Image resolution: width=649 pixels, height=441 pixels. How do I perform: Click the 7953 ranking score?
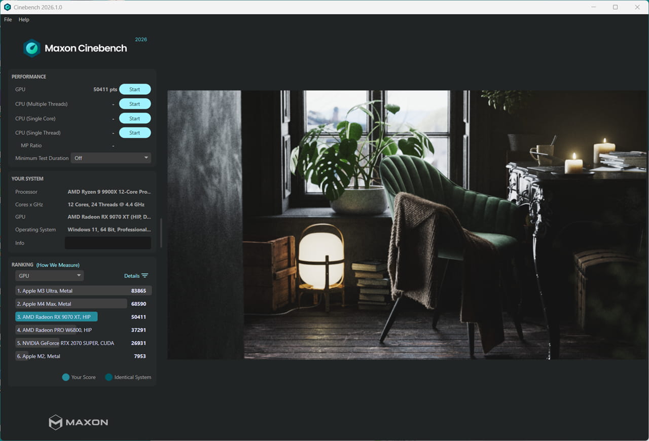[x=140, y=356]
